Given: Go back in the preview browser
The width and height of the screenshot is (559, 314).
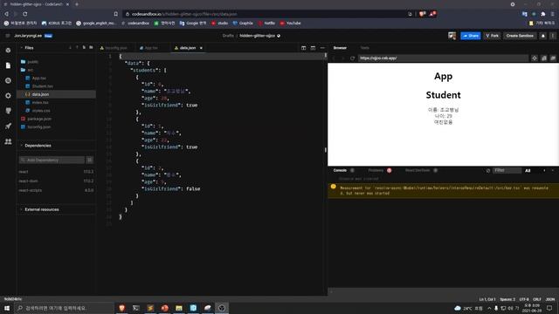Looking at the screenshot, I should pos(334,58).
